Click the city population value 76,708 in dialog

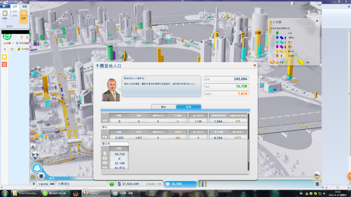point(241,86)
